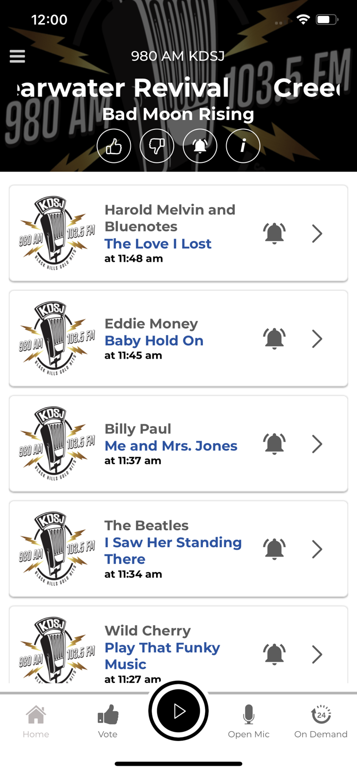The height and width of the screenshot is (773, 357).
Task: Expand Eddie Money entry chevron
Action: (317, 339)
